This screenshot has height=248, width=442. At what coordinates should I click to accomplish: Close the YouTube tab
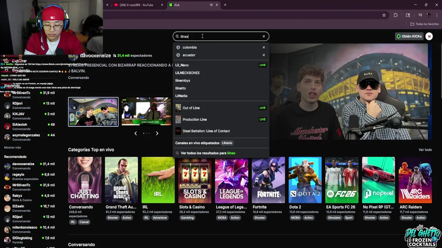tap(162, 5)
